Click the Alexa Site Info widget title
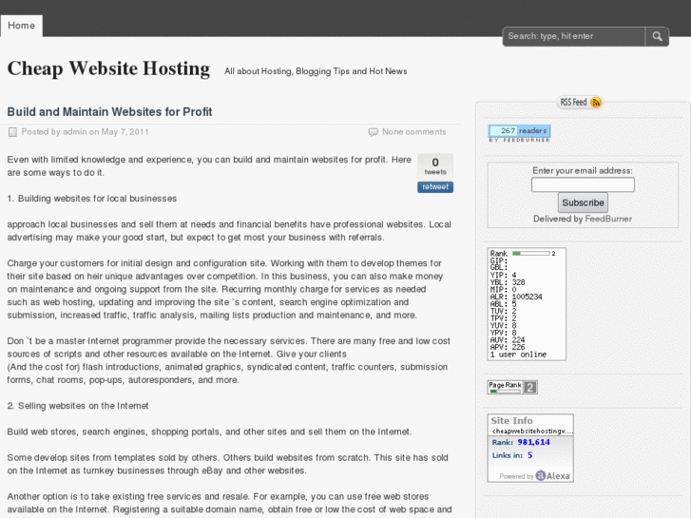The height and width of the screenshot is (518, 691). 511,420
